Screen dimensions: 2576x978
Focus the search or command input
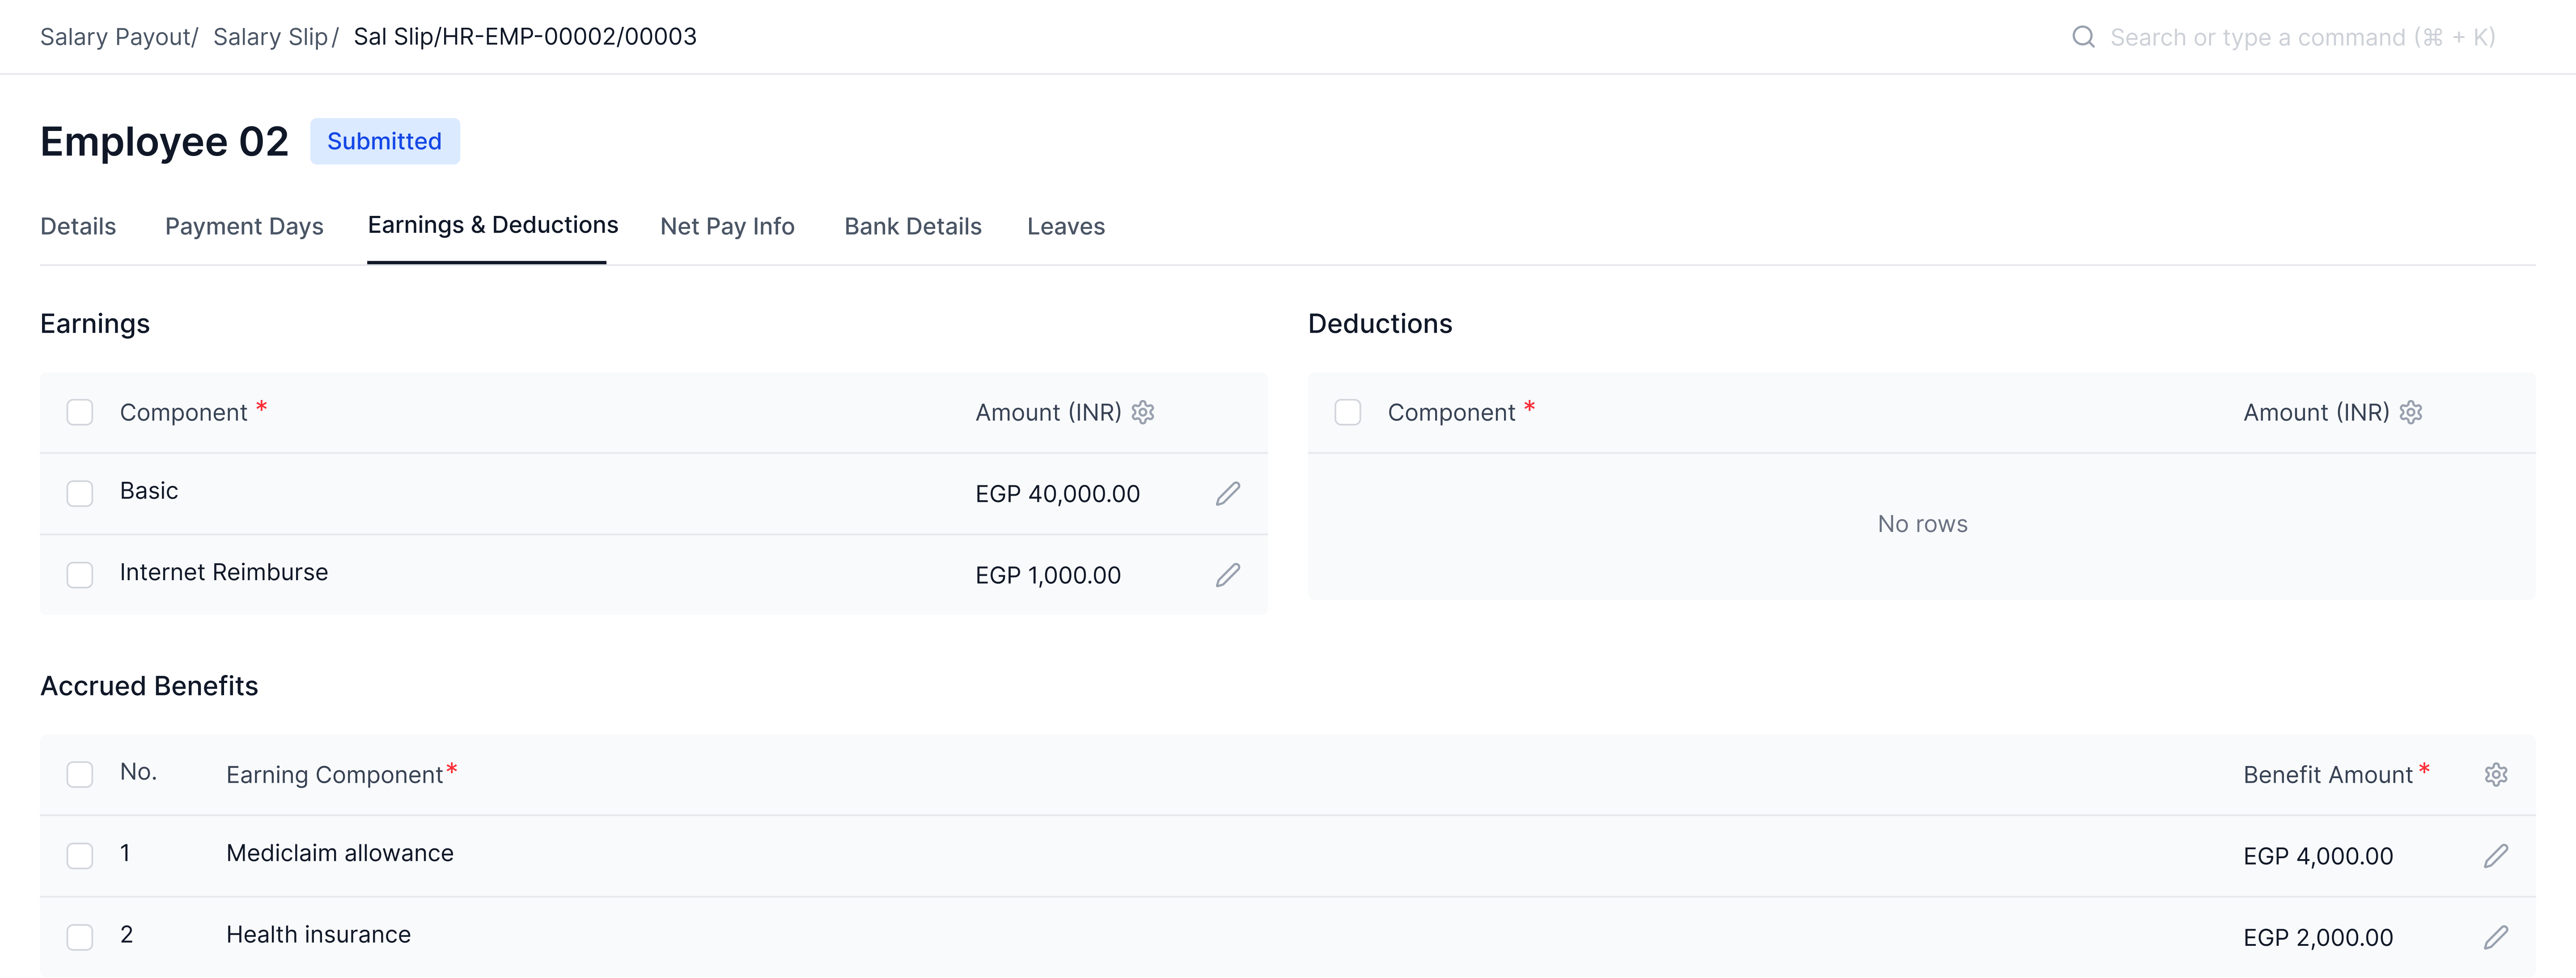(2301, 37)
